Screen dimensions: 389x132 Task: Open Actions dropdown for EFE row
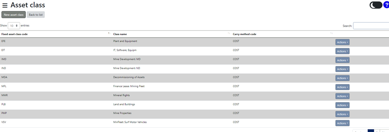pos(342,42)
